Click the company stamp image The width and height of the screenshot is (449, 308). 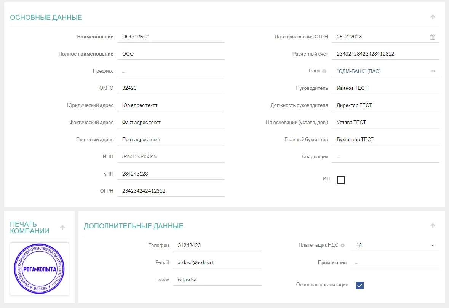tap(39, 269)
